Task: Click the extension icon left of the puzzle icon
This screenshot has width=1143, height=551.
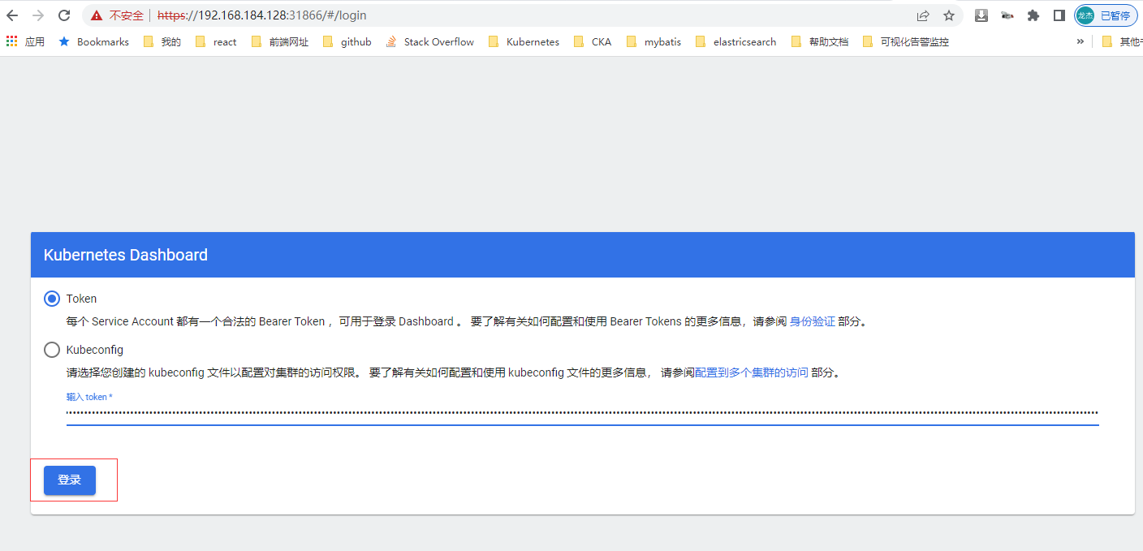Action: [1007, 15]
